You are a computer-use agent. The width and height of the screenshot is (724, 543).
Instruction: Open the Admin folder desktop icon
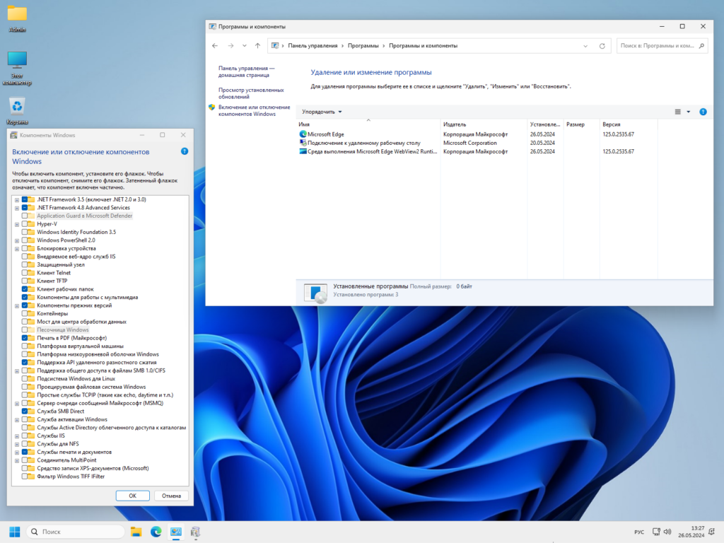17,18
